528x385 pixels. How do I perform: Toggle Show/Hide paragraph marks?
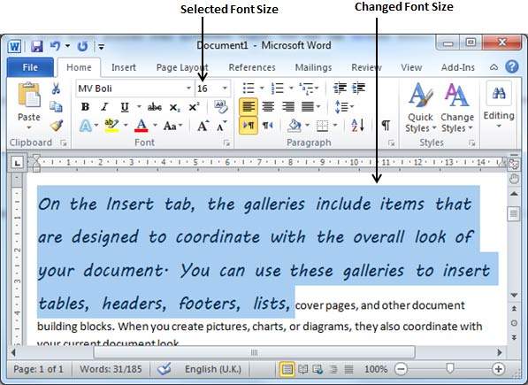pos(386,126)
